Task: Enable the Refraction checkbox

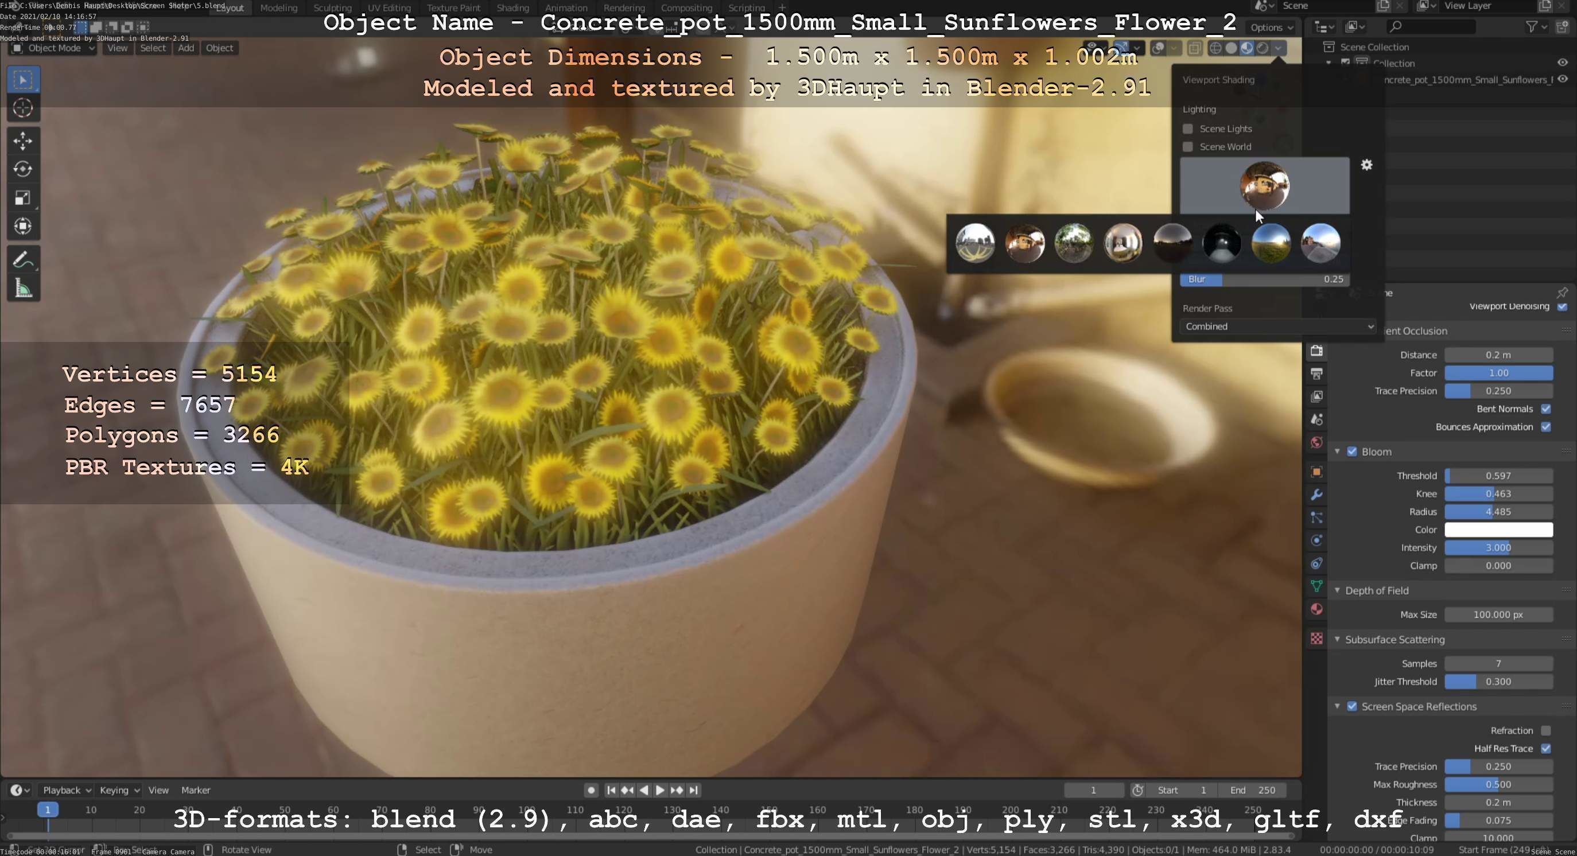Action: [x=1546, y=730]
